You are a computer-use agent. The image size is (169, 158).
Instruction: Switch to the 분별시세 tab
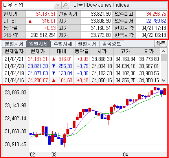click(x=14, y=44)
